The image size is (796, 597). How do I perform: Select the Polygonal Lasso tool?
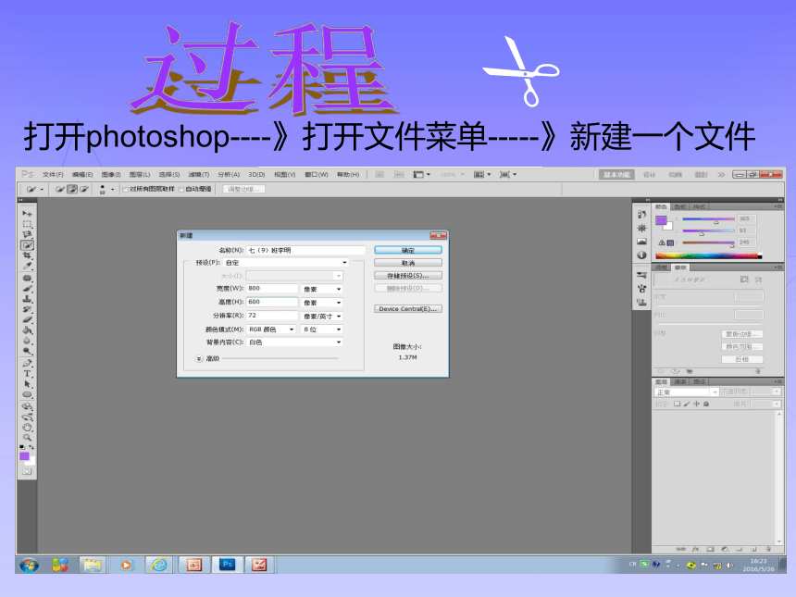point(27,234)
